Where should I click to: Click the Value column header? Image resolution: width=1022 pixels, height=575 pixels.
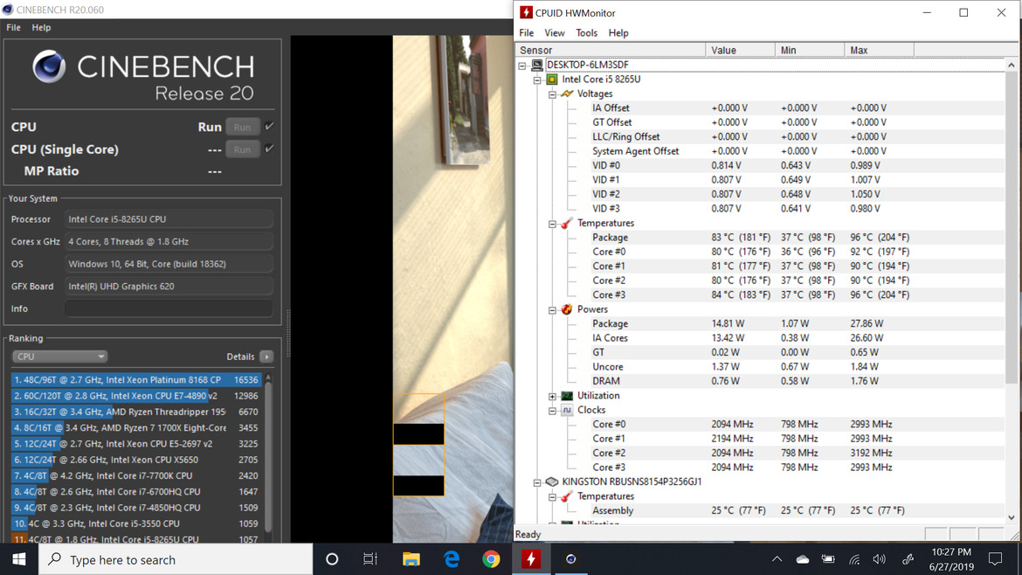(741, 50)
